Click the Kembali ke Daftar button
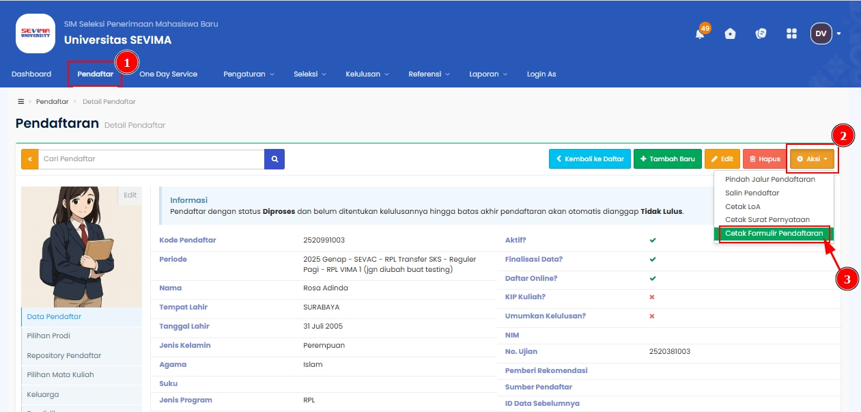 click(589, 159)
